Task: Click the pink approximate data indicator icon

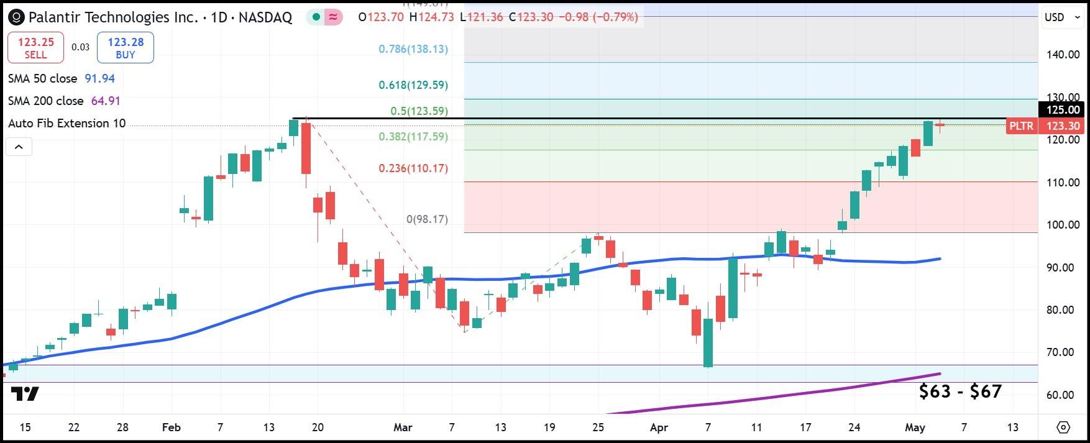Action: 333,17
